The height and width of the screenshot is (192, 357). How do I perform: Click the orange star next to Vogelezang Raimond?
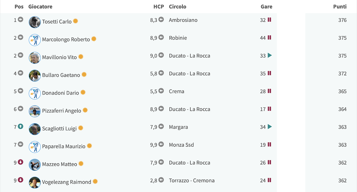pyautogui.click(x=95, y=182)
